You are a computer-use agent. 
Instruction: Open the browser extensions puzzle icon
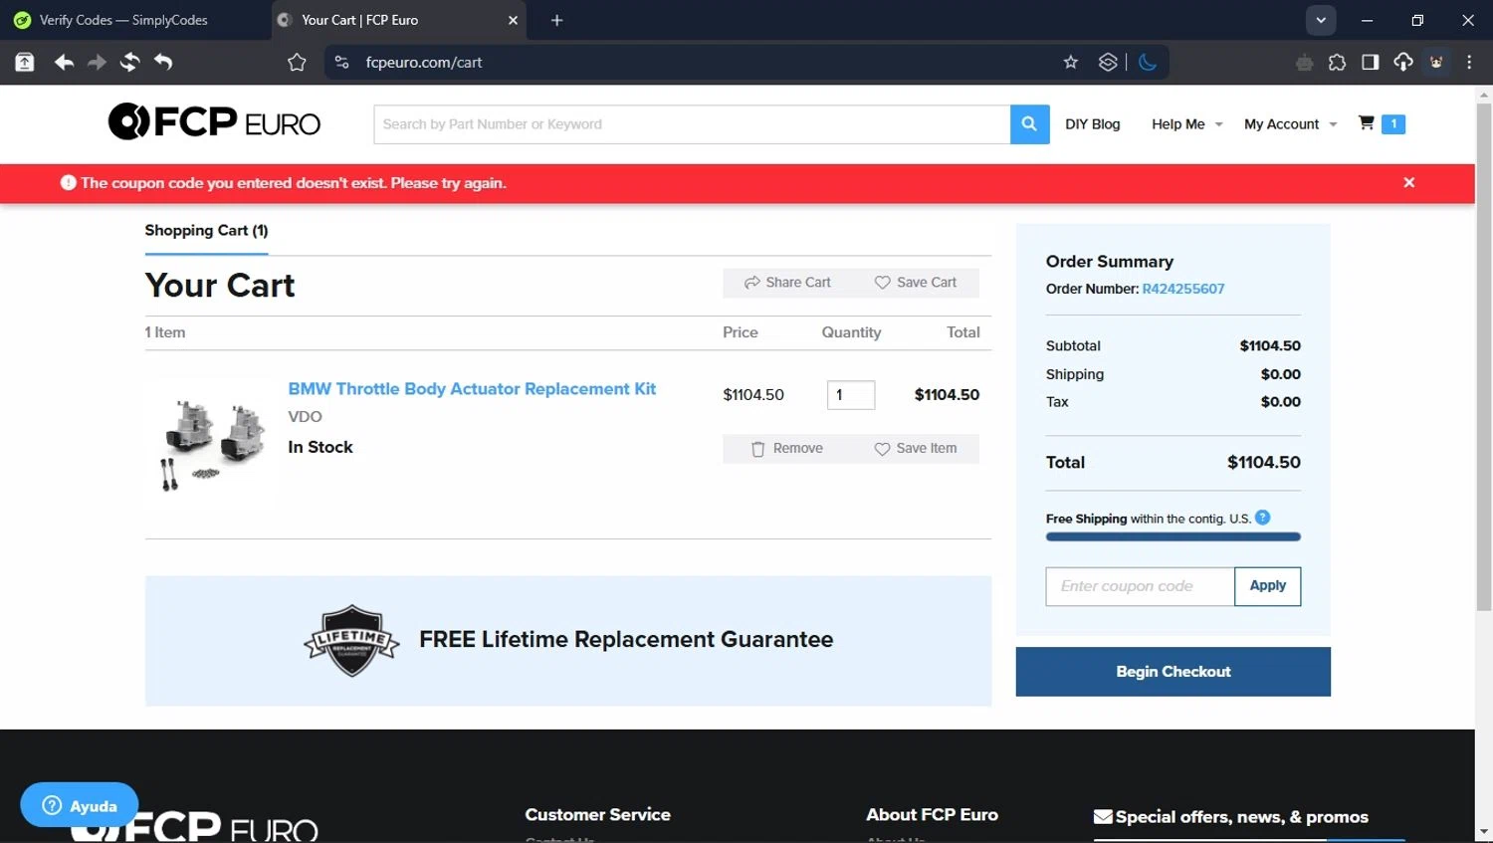[1337, 62]
